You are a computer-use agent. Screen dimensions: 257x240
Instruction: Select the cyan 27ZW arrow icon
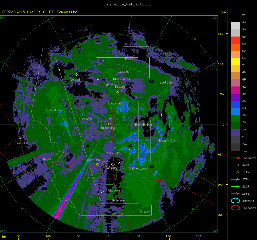(235, 180)
